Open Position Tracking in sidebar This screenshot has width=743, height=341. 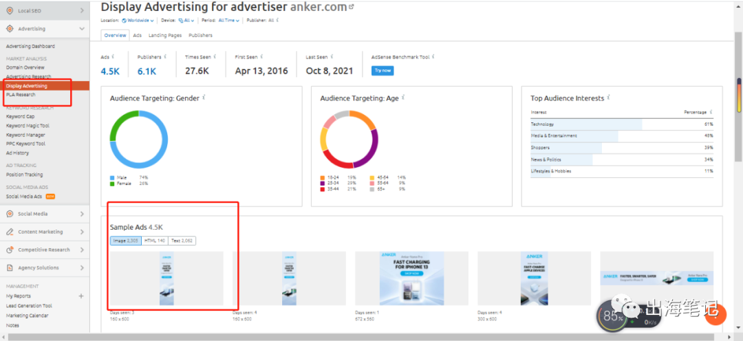click(24, 175)
